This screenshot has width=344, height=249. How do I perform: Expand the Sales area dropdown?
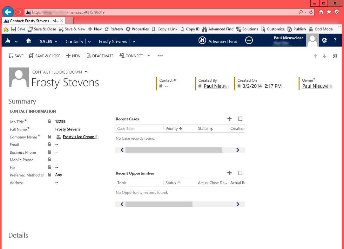(x=49, y=41)
